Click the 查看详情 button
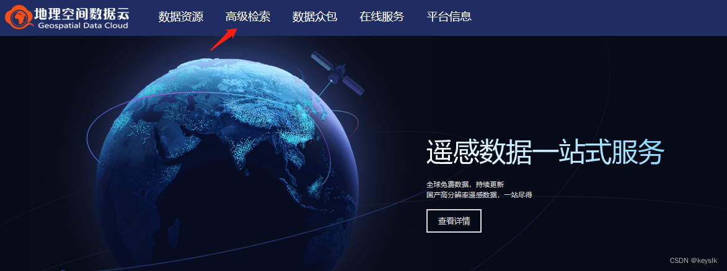Screen dimensions: 727x271 (x=454, y=221)
